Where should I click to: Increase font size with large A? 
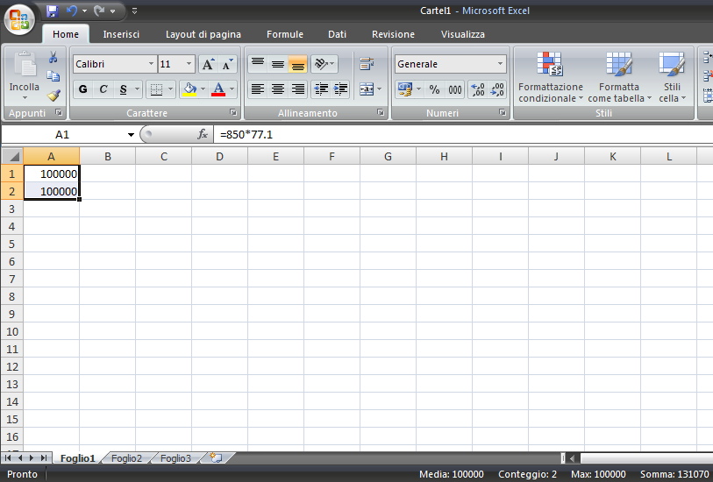click(208, 64)
